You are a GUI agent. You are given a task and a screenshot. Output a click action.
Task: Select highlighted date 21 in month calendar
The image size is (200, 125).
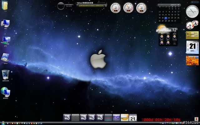[x=166, y=18]
